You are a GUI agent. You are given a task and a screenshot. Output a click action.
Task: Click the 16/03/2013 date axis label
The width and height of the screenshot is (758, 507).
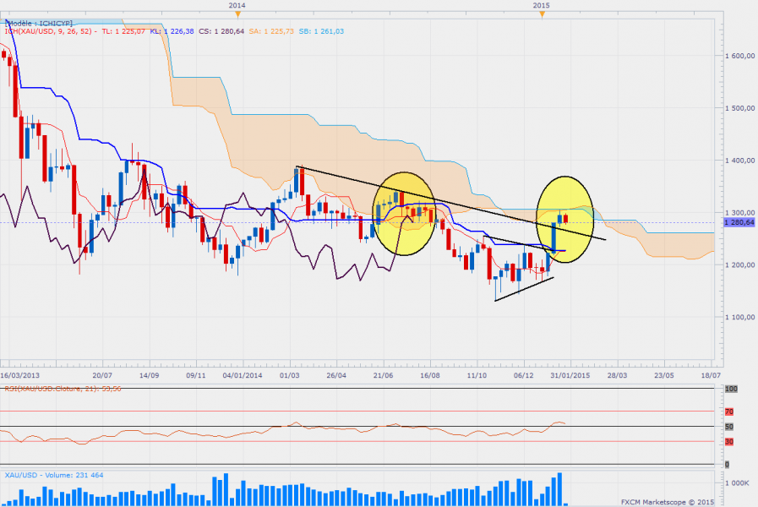(x=19, y=375)
